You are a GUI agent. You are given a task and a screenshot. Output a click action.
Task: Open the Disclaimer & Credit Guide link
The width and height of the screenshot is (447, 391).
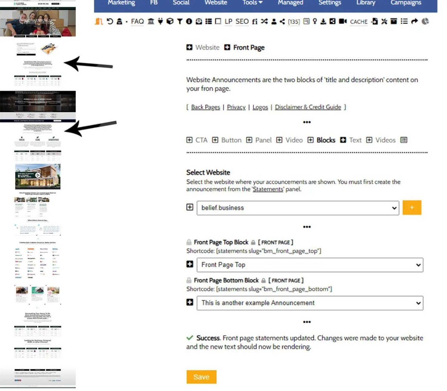pyautogui.click(x=308, y=107)
